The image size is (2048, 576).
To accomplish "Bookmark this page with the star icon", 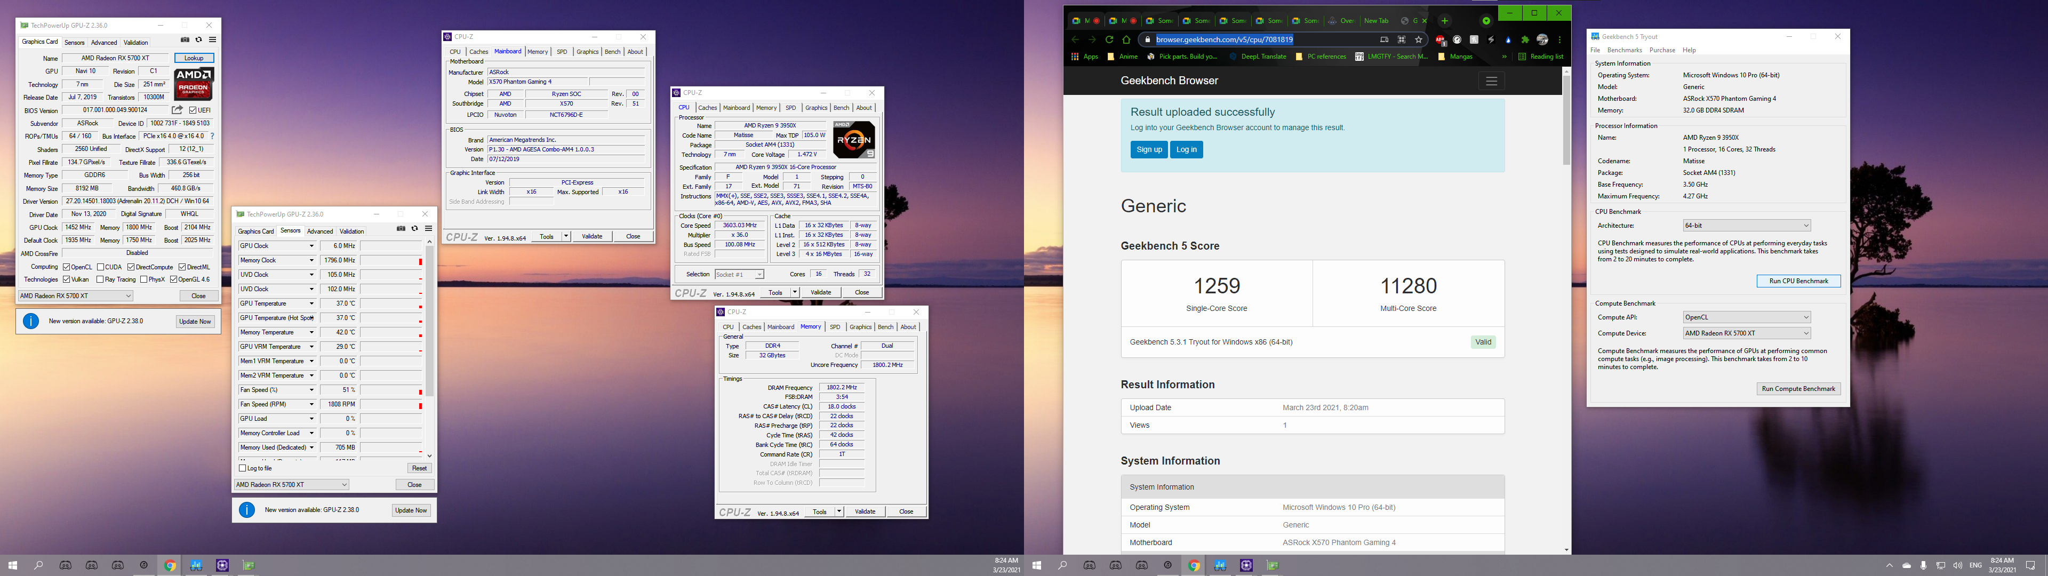I will click(1418, 39).
